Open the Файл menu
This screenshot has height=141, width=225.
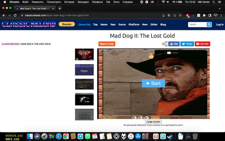[x=25, y=2]
